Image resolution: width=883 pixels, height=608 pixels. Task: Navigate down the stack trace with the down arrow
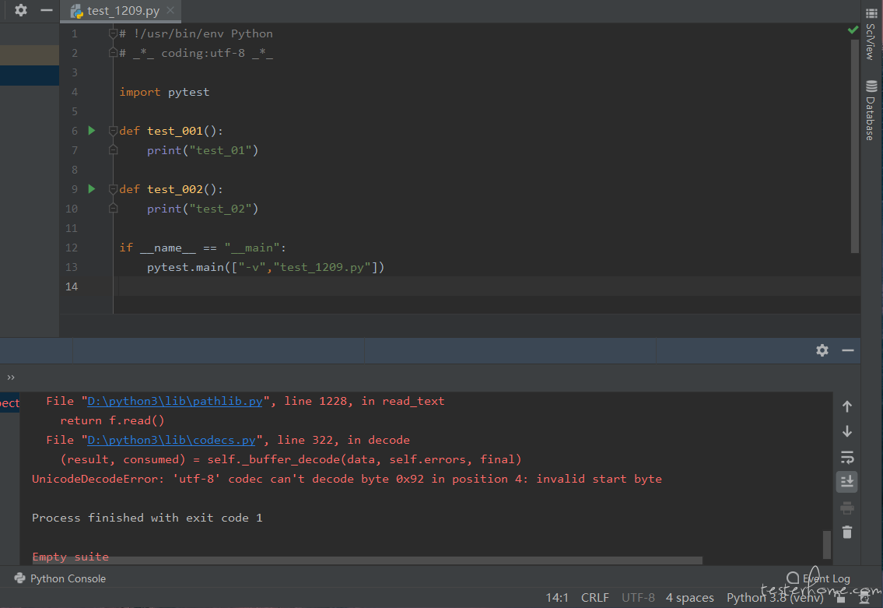(847, 431)
